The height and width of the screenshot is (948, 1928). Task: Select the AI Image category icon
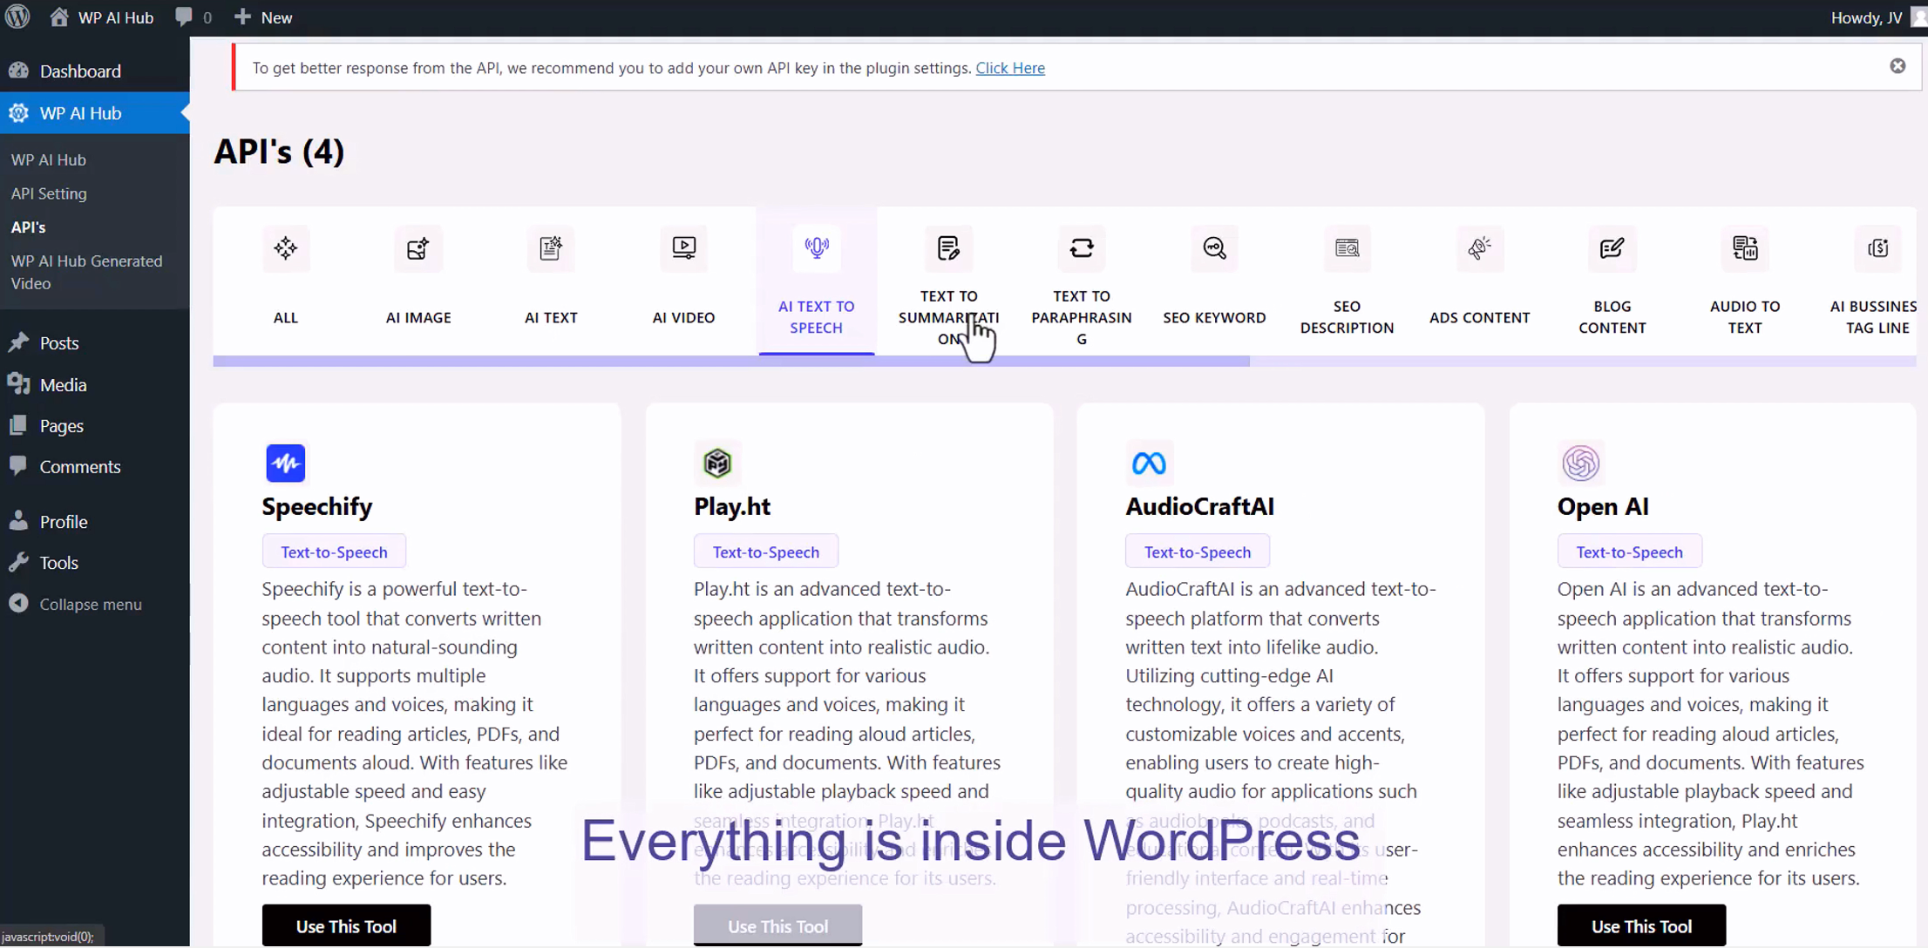(418, 248)
